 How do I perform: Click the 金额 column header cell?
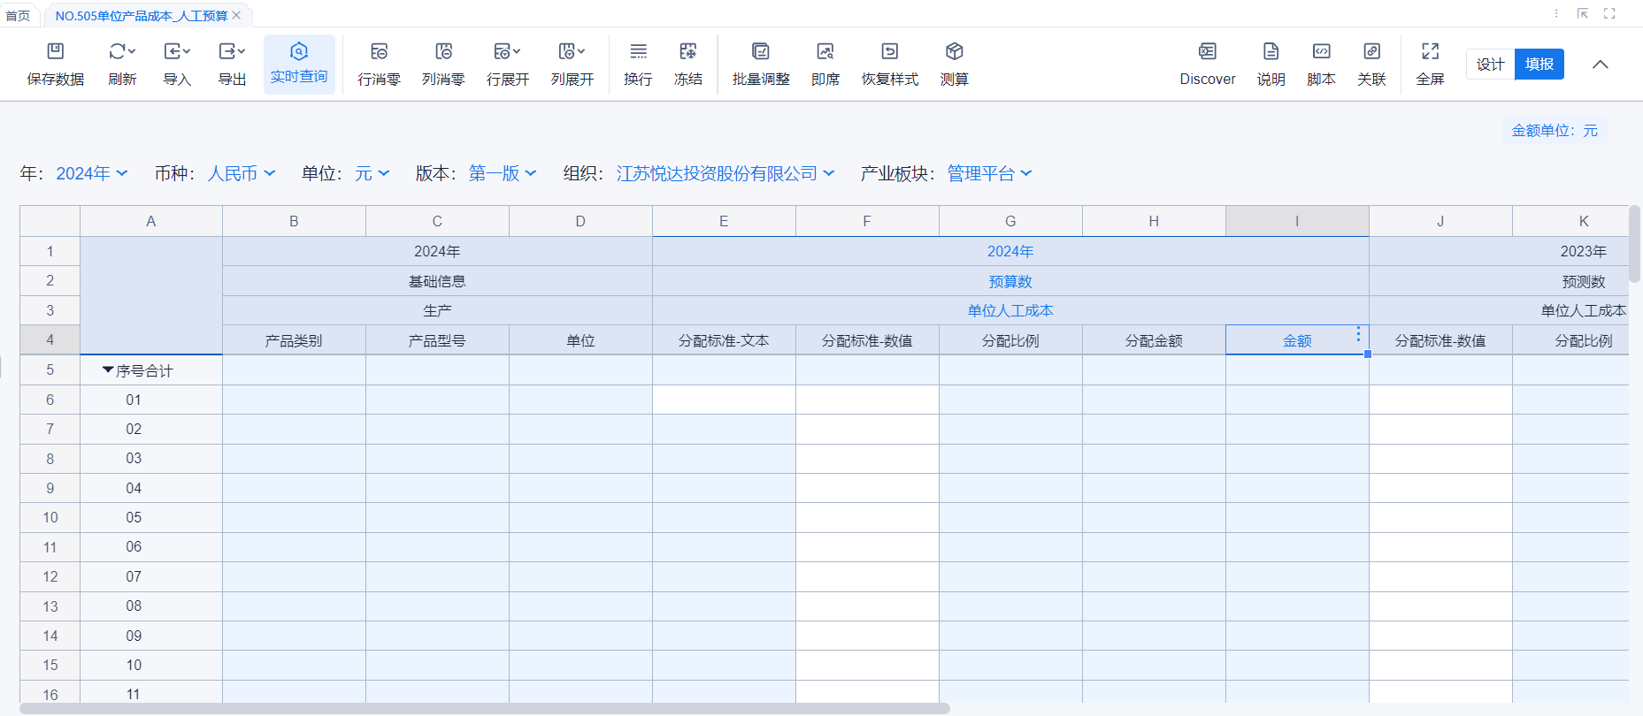tap(1296, 341)
